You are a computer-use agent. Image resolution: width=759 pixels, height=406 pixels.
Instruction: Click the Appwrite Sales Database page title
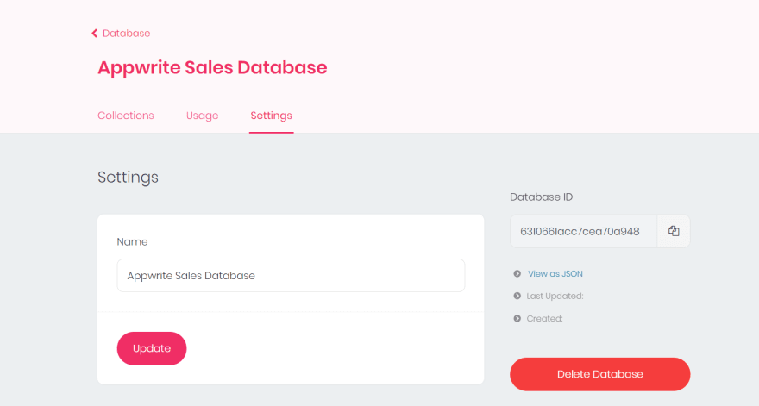(212, 67)
